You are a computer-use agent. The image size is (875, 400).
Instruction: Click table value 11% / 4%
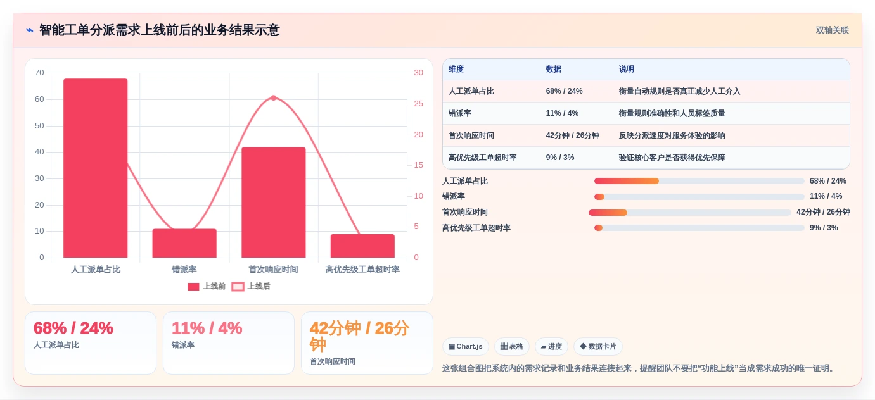(562, 113)
